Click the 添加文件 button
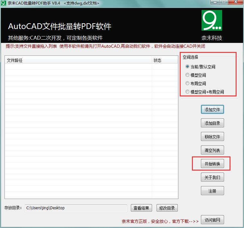The height and width of the screenshot is (228, 244). (212, 110)
